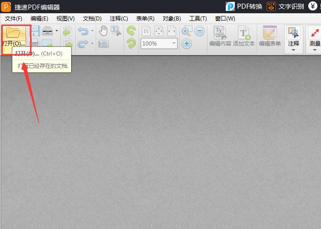
Task: Open the 注释(C) menu
Action: [119, 19]
